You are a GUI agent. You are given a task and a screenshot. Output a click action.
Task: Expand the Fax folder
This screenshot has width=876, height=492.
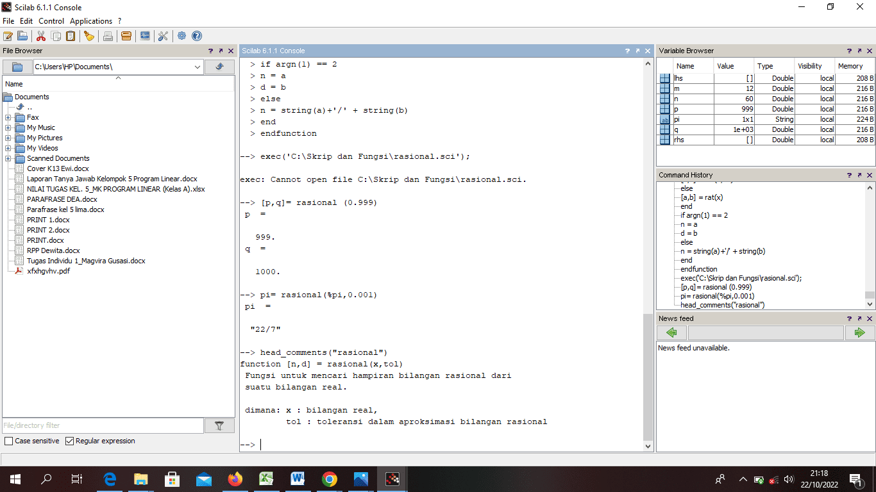pos(8,117)
